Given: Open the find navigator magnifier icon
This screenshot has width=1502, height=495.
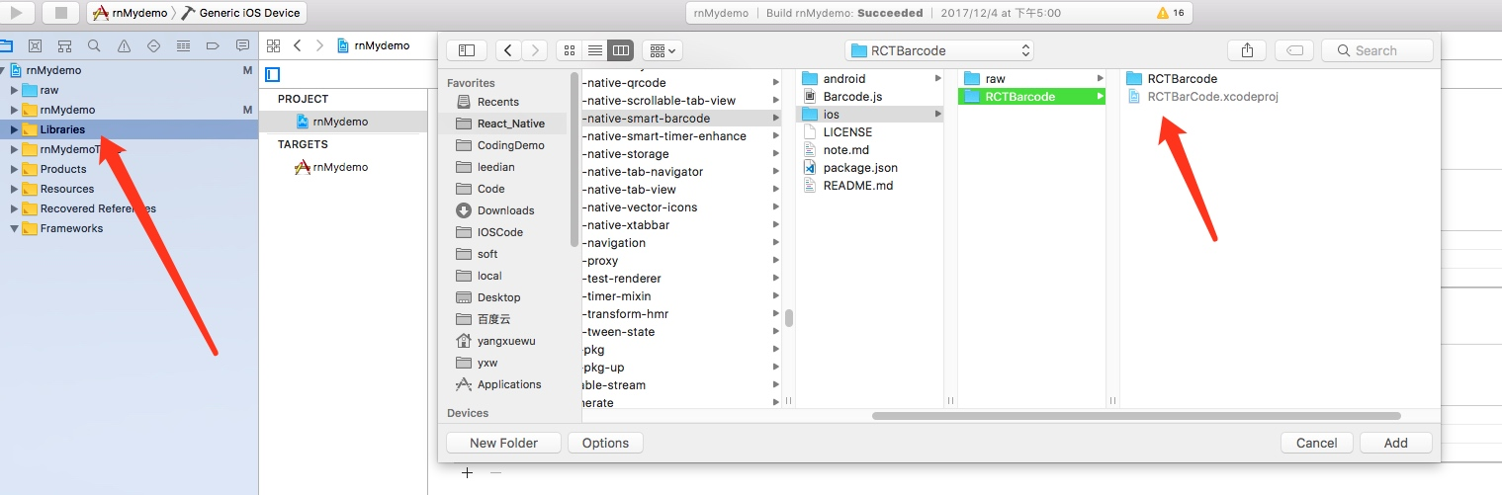Looking at the screenshot, I should pos(94,45).
